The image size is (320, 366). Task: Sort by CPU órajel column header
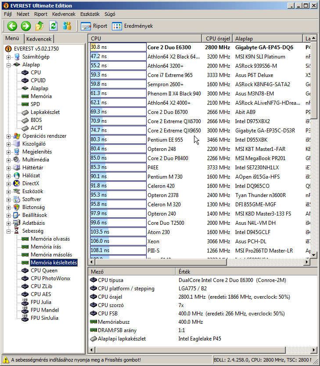pos(217,39)
